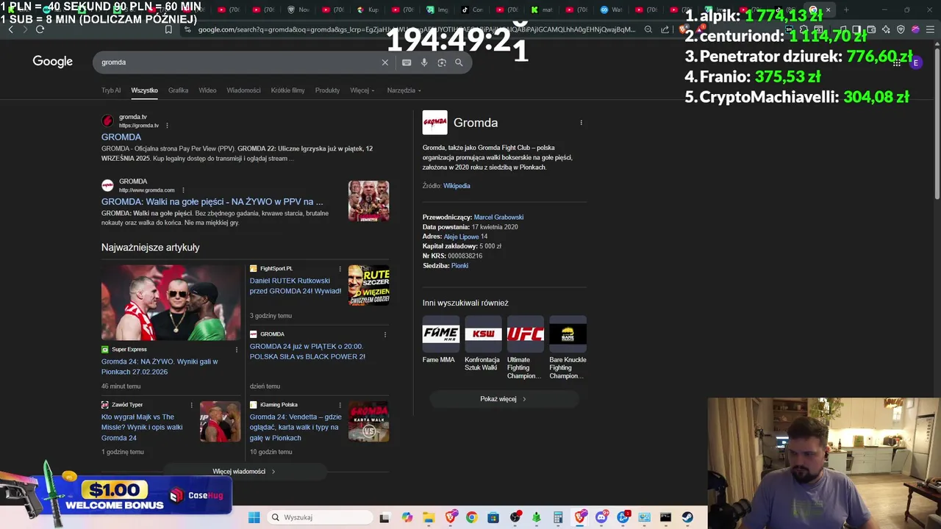
Task: Open OBS Studio from the taskbar
Action: (x=515, y=517)
